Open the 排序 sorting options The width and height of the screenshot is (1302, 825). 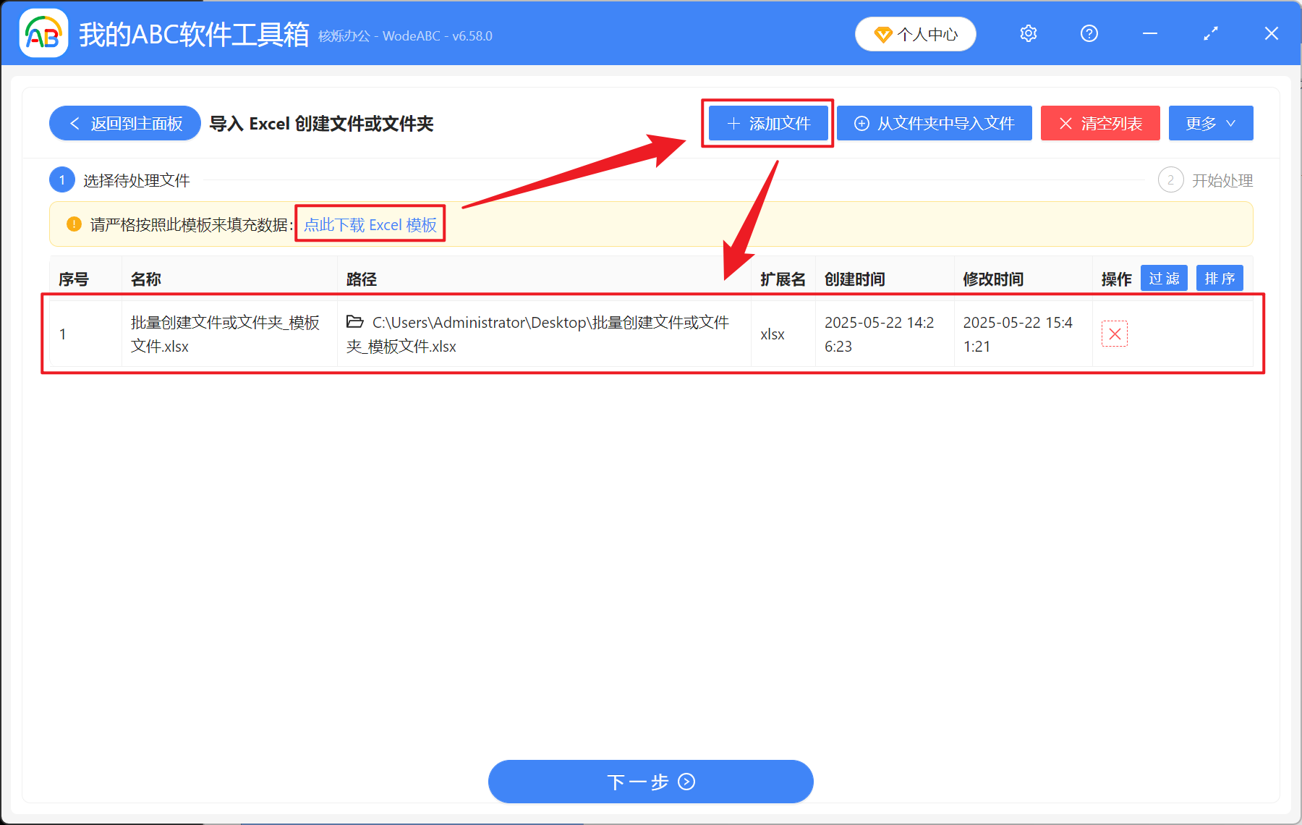click(1220, 278)
